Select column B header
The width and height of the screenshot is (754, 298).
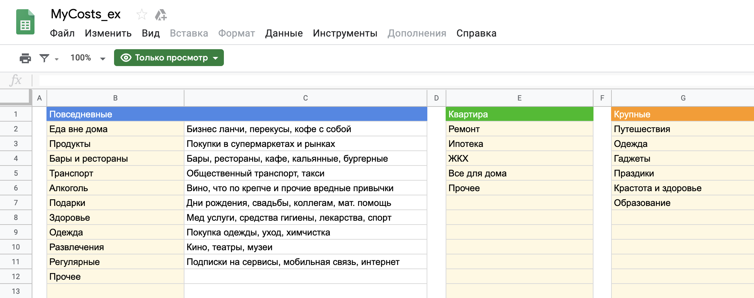115,98
